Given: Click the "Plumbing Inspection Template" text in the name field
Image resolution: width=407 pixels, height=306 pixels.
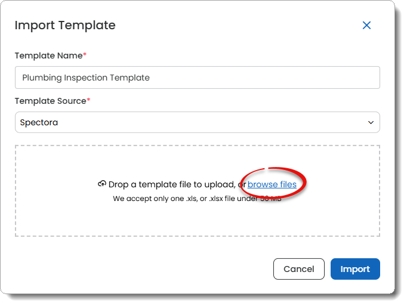Looking at the screenshot, I should [86, 78].
